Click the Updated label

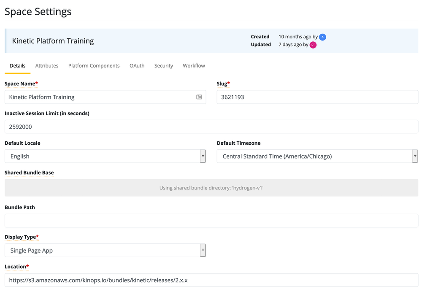tap(261, 44)
